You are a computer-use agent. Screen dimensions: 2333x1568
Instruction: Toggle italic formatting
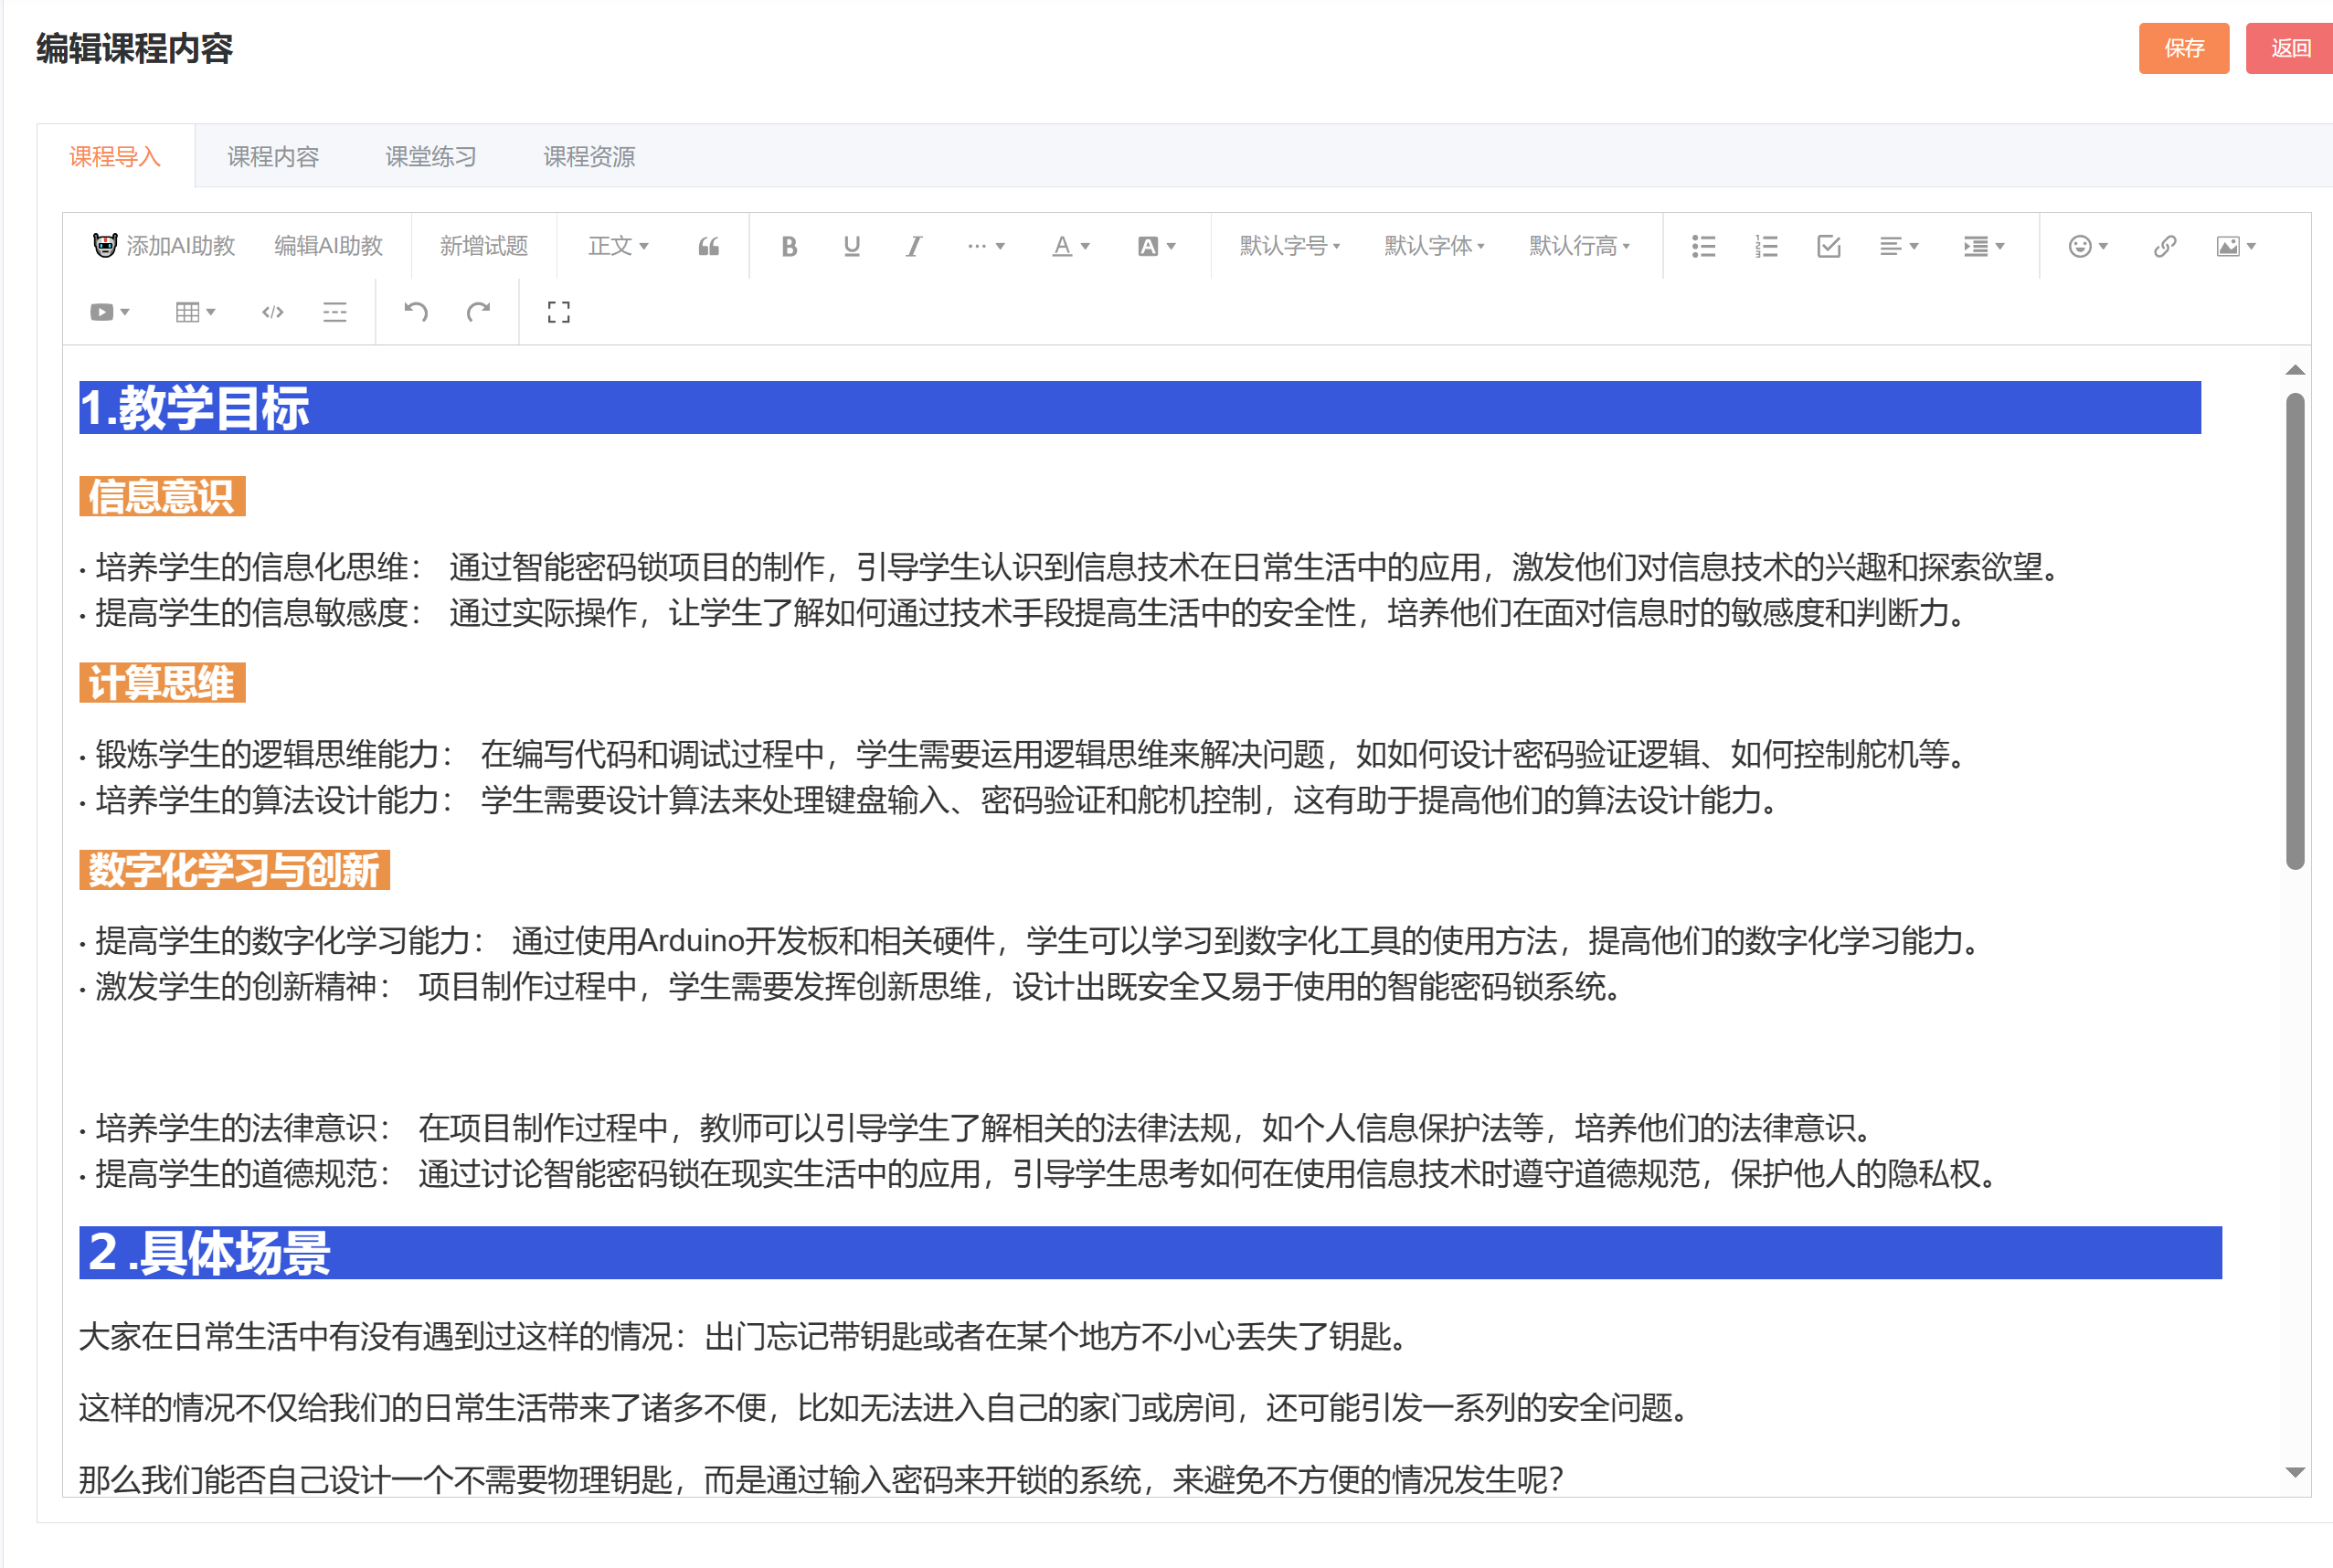click(x=913, y=246)
